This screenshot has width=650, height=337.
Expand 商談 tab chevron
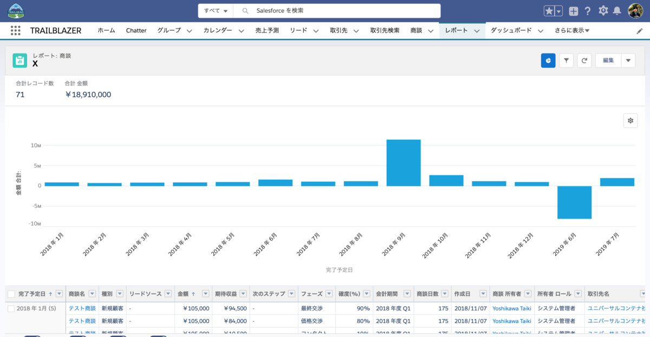click(x=431, y=31)
